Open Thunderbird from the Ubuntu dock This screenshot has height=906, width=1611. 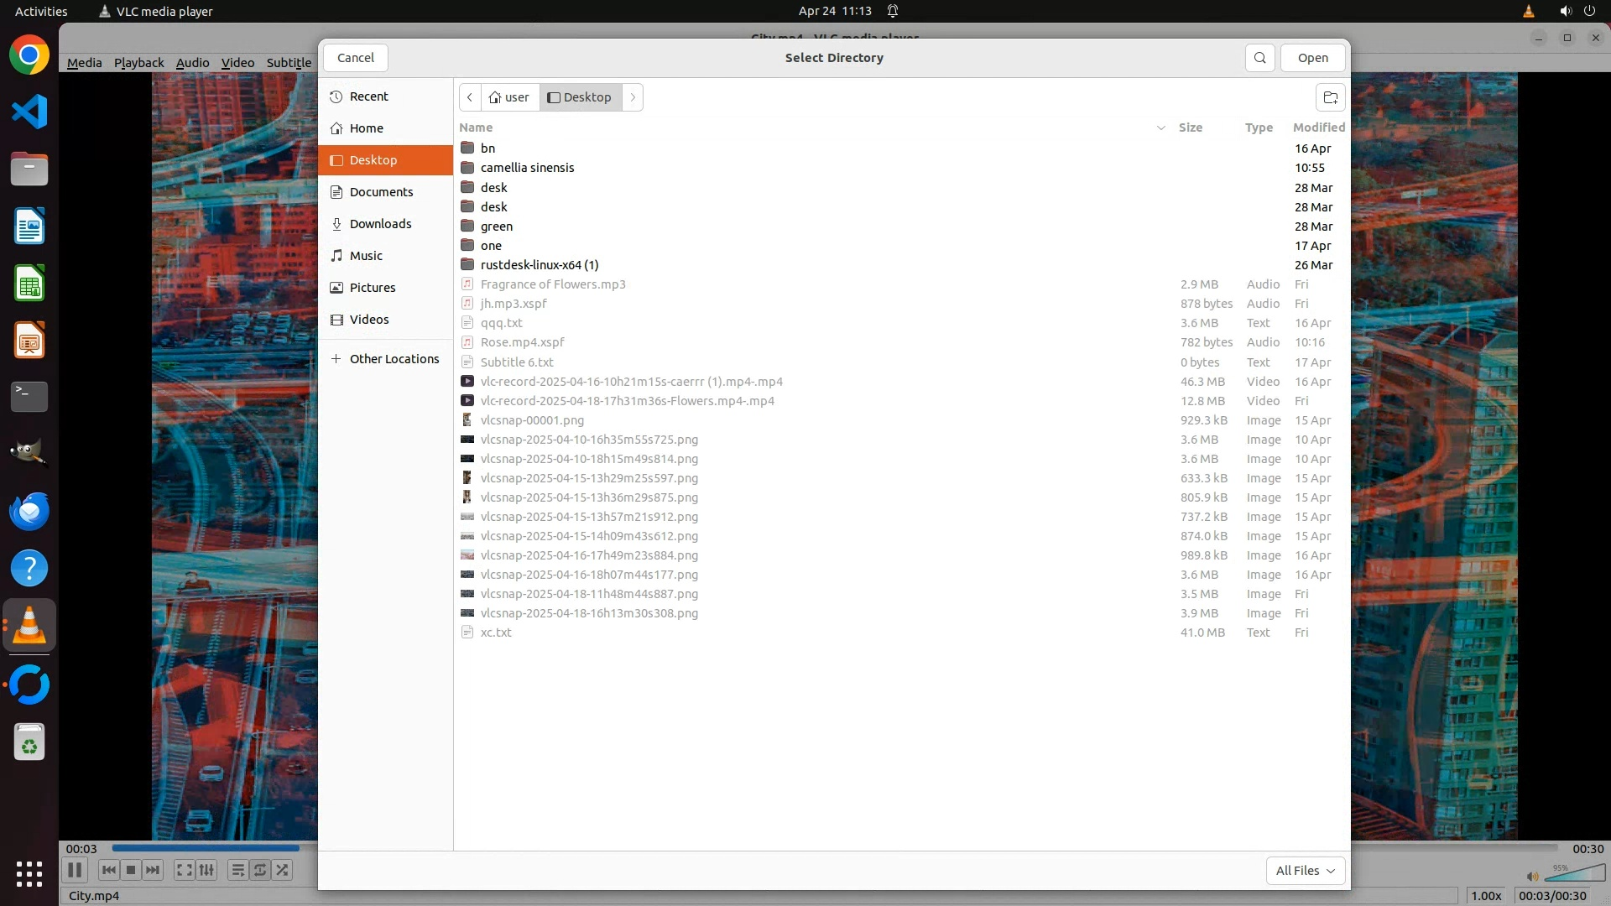click(x=29, y=511)
